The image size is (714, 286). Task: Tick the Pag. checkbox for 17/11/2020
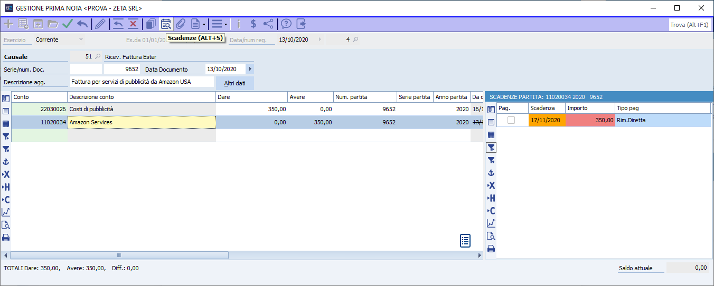click(511, 120)
